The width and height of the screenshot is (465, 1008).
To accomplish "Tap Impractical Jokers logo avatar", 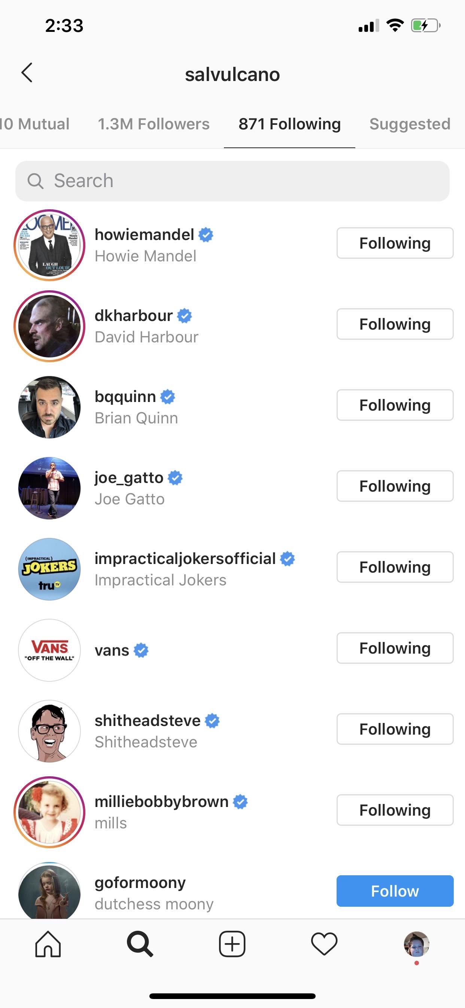I will (50, 569).
